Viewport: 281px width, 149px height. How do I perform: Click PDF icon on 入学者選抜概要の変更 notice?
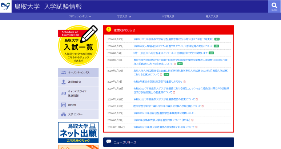(197, 99)
